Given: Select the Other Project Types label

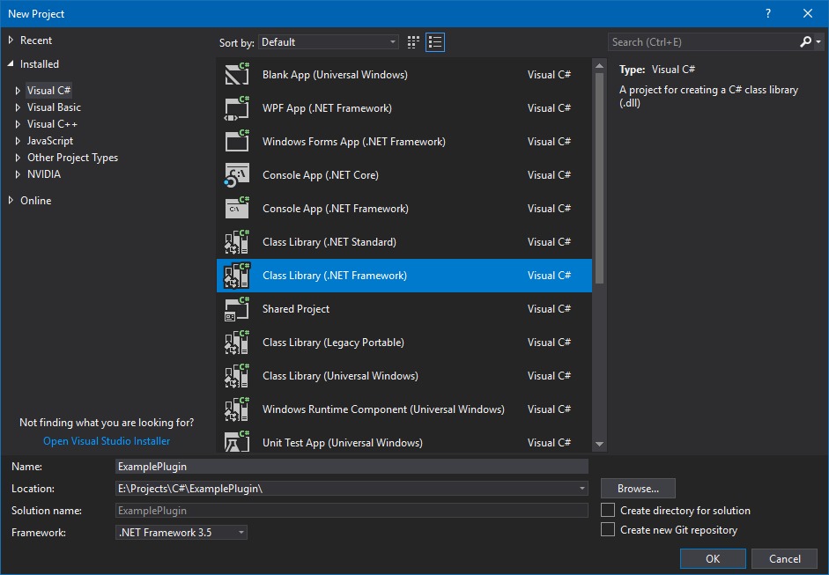Looking at the screenshot, I should tap(72, 158).
